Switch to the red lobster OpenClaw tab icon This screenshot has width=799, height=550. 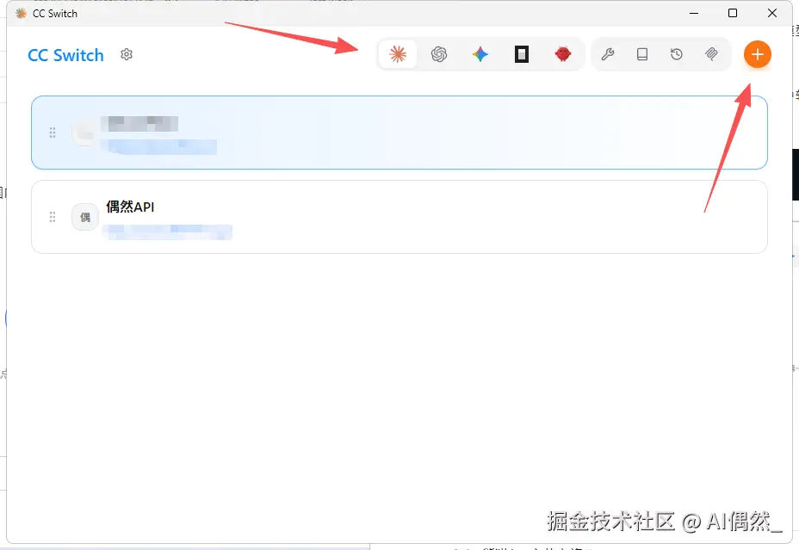562,54
